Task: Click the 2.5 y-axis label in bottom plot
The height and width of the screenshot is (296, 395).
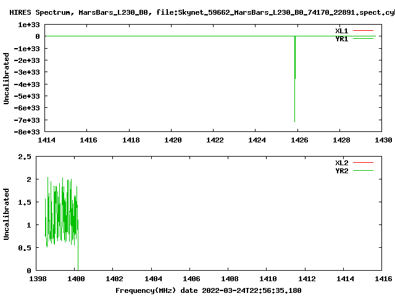Action: click(25, 157)
